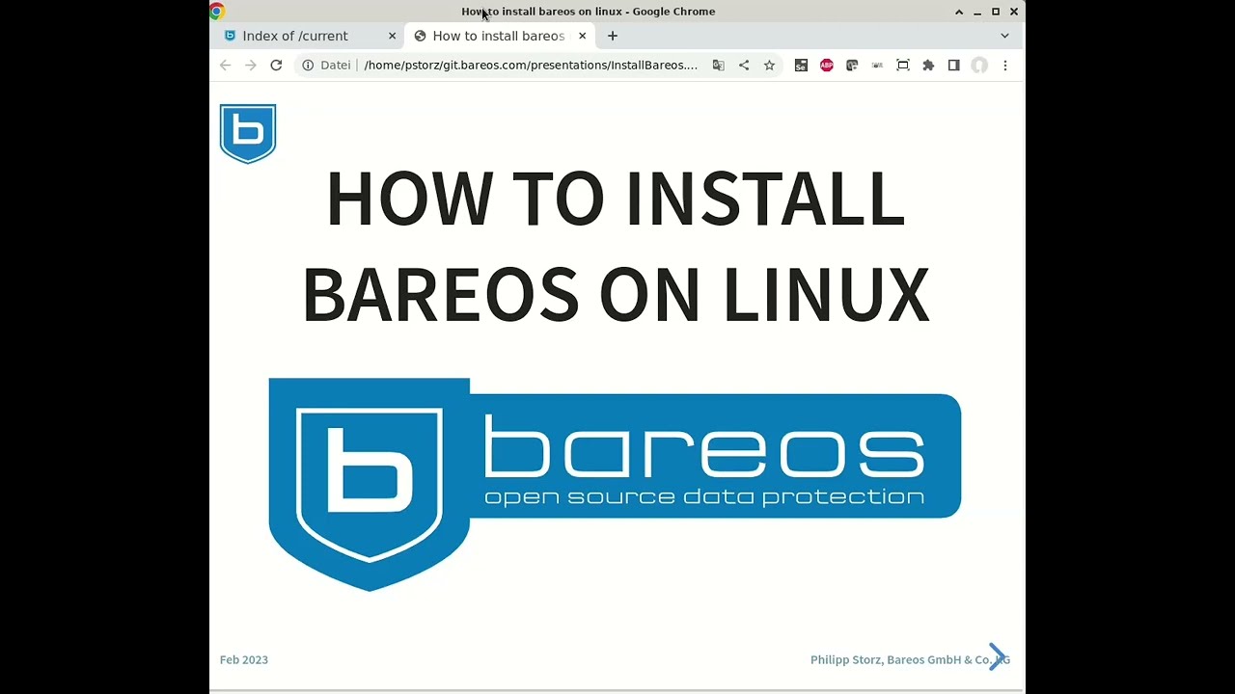Viewport: 1235px width, 694px height.
Task: Click the 'Feb 2023' footer text
Action: [244, 660]
